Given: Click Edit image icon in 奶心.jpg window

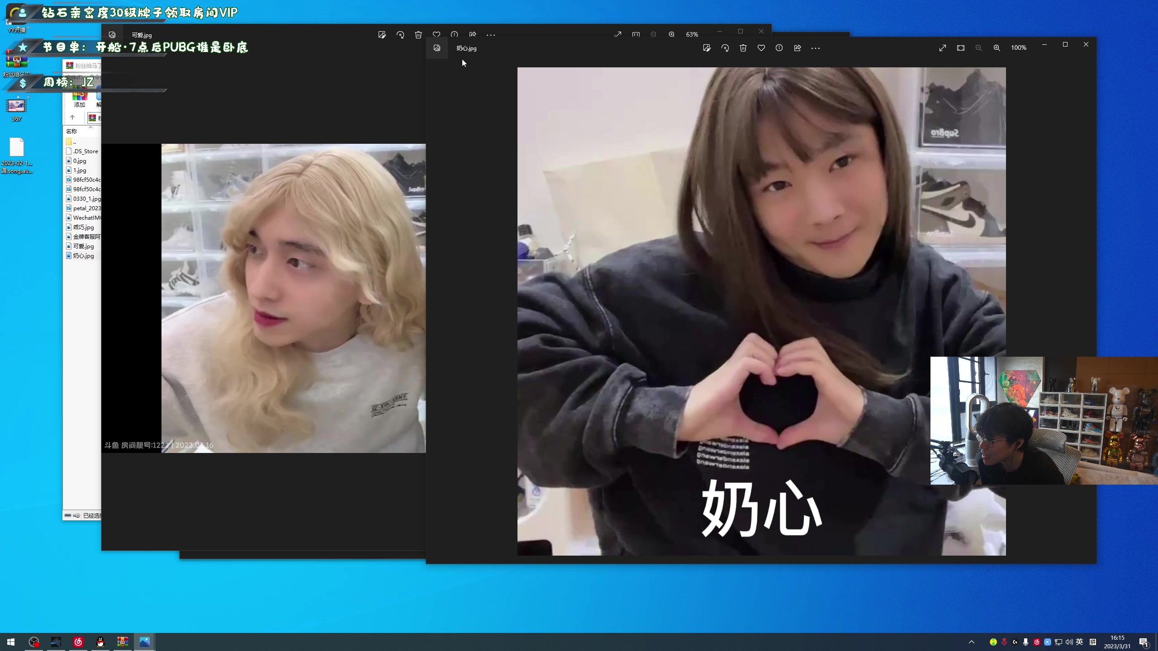Looking at the screenshot, I should [707, 48].
